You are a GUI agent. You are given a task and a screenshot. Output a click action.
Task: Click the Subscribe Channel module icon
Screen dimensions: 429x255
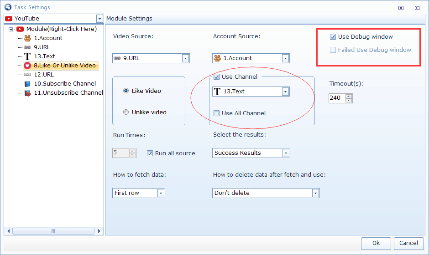pyautogui.click(x=27, y=84)
